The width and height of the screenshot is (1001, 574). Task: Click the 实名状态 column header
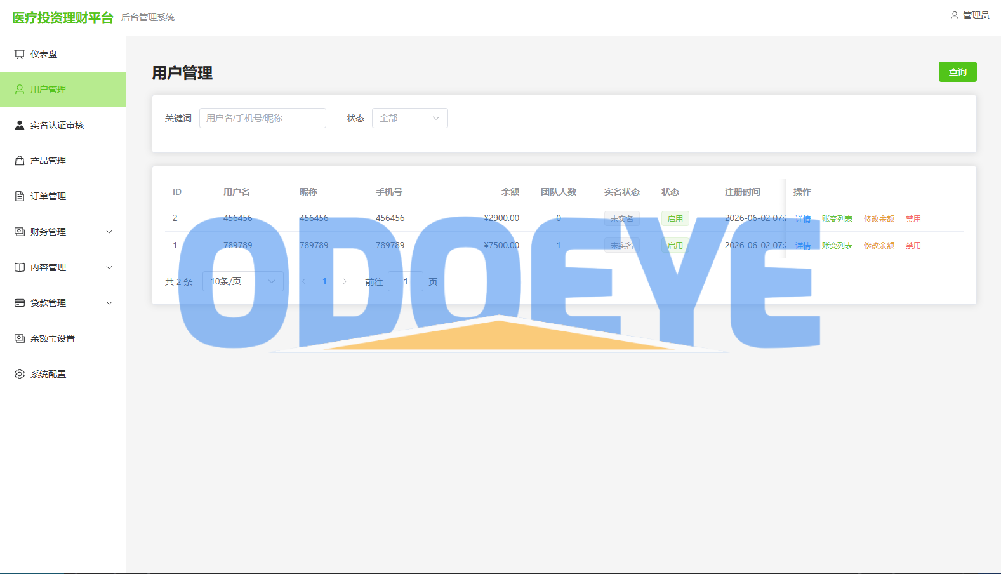point(622,192)
